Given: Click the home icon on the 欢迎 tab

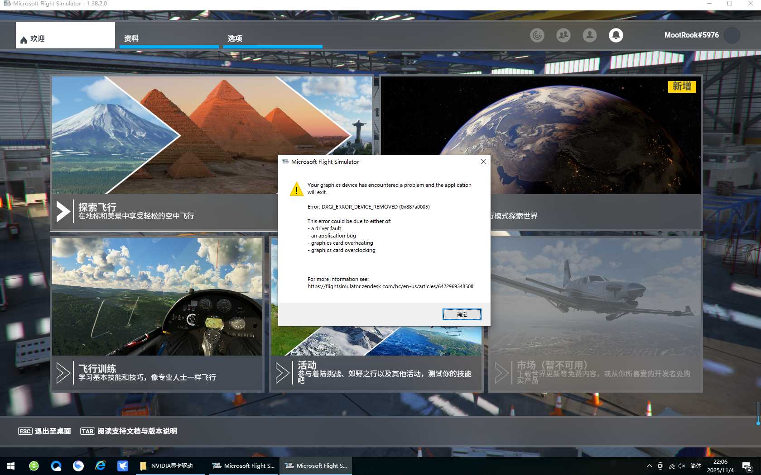Looking at the screenshot, I should point(24,40).
